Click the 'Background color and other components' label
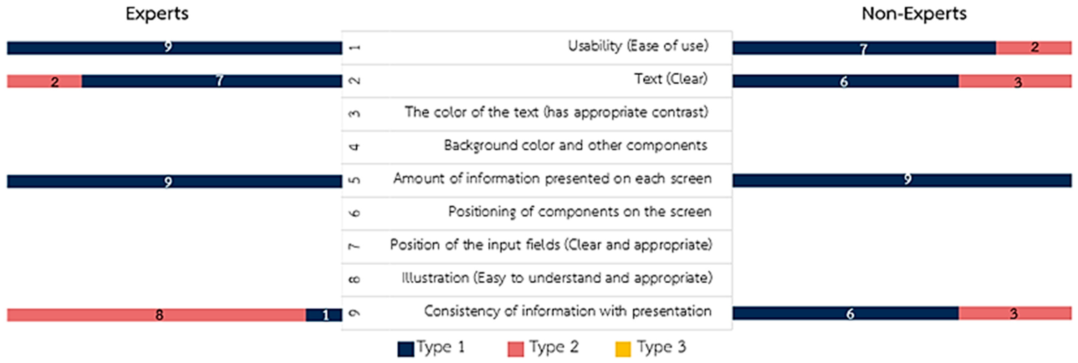Image resolution: width=1078 pixels, height=363 pixels. (x=575, y=145)
